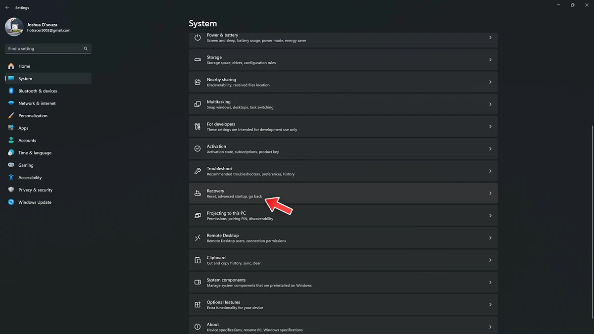Select the System monitor icon in sidebar
Image resolution: width=594 pixels, height=334 pixels.
pos(11,78)
